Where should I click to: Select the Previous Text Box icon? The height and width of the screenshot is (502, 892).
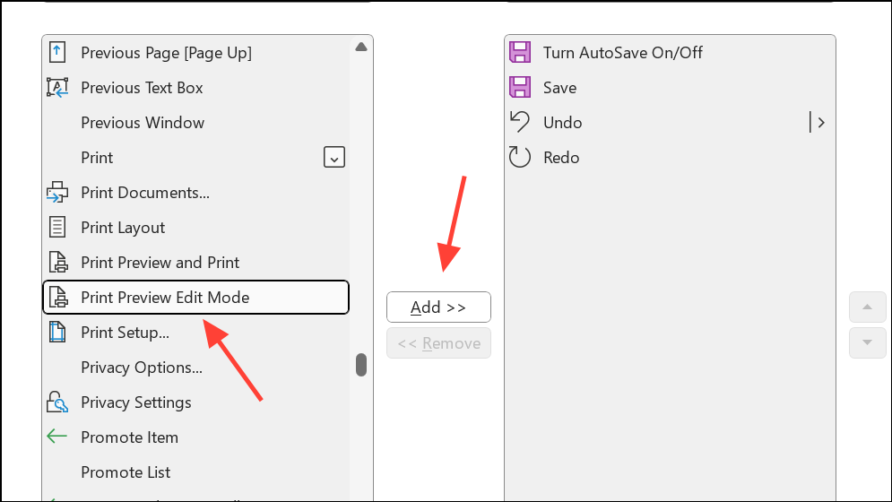pyautogui.click(x=56, y=88)
